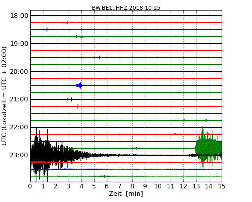Click the green spike near minute 12 at 21:45
The width and height of the screenshot is (252, 202).
(x=184, y=120)
